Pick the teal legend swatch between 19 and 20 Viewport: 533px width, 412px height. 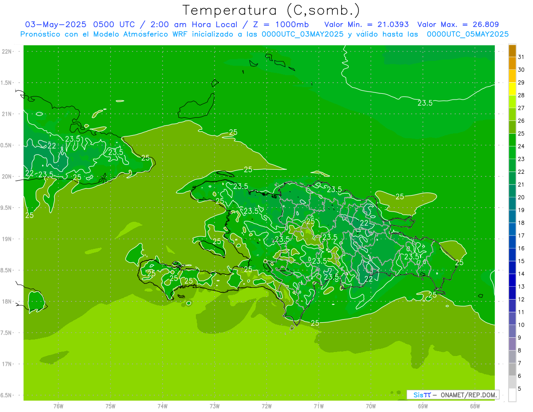[512, 204]
